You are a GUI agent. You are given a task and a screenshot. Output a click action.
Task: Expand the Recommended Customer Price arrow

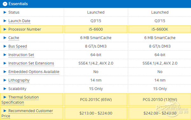[5, 111]
